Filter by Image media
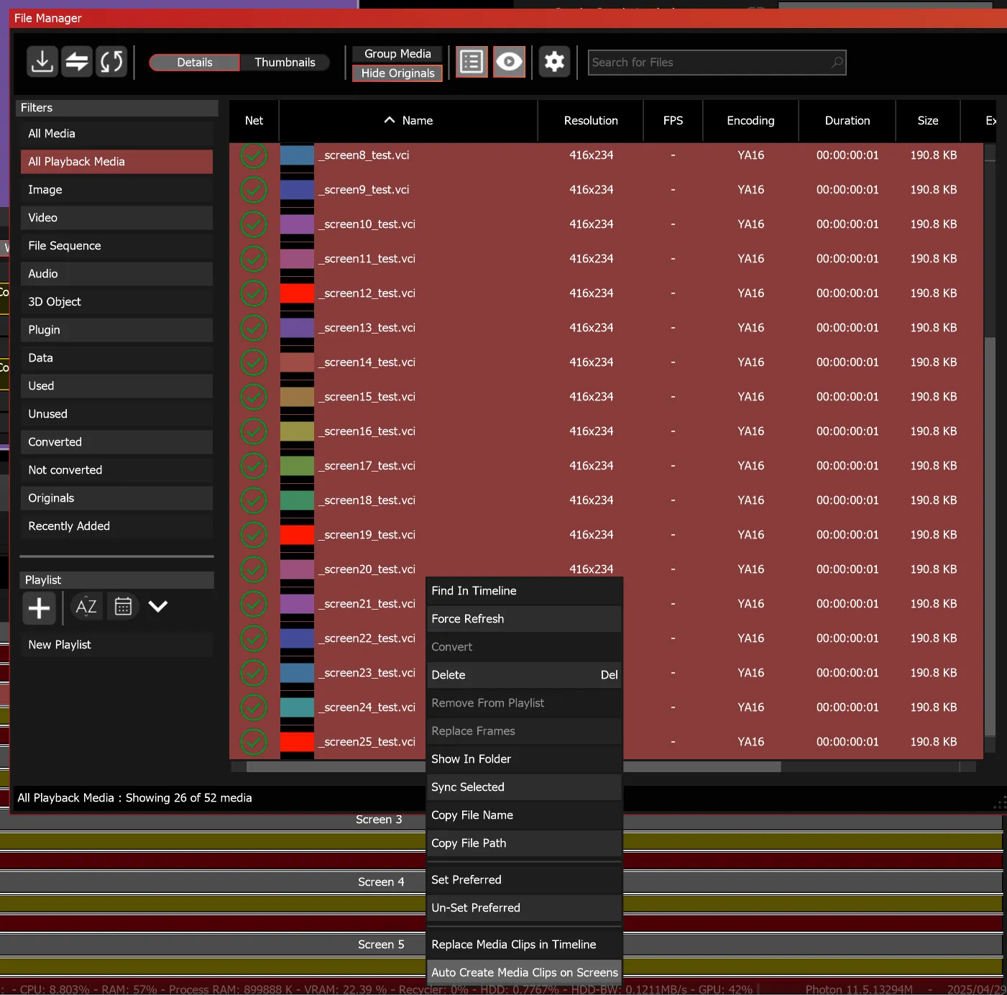 [116, 190]
